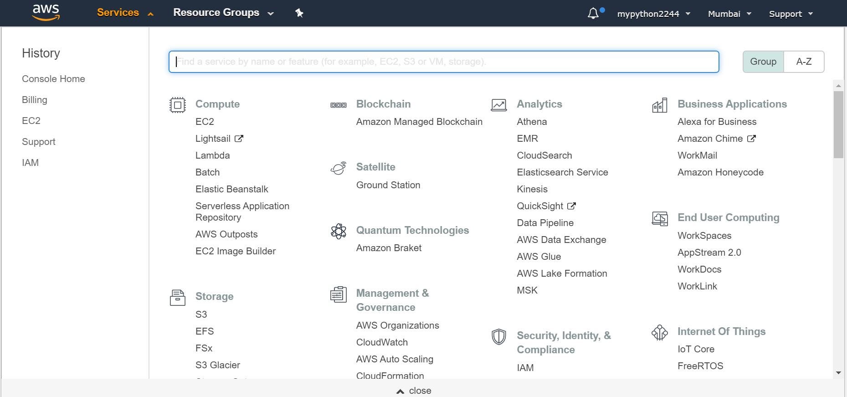Open AWS Glue service
Viewport: 847px width, 397px height.
[x=539, y=257]
